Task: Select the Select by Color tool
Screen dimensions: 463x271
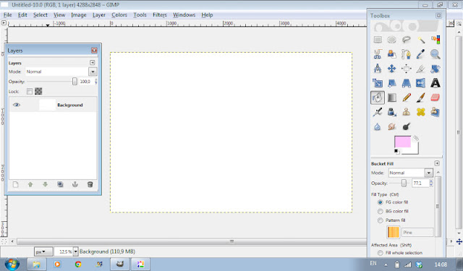Action: tap(436, 40)
